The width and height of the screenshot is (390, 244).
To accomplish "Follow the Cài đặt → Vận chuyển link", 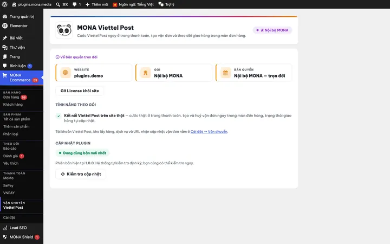I will (209, 131).
